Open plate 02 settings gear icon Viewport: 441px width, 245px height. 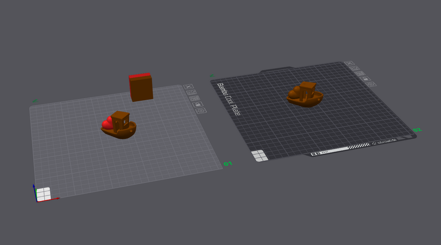[371, 84]
